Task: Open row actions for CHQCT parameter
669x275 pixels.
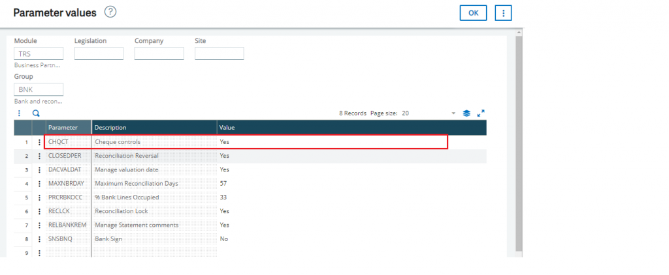Action: click(x=39, y=142)
